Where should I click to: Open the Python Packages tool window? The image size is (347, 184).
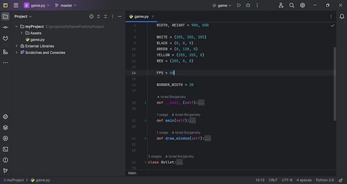(x=5, y=117)
